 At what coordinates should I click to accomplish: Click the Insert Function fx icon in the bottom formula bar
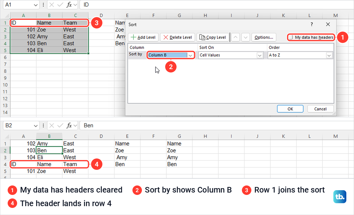click(x=69, y=126)
